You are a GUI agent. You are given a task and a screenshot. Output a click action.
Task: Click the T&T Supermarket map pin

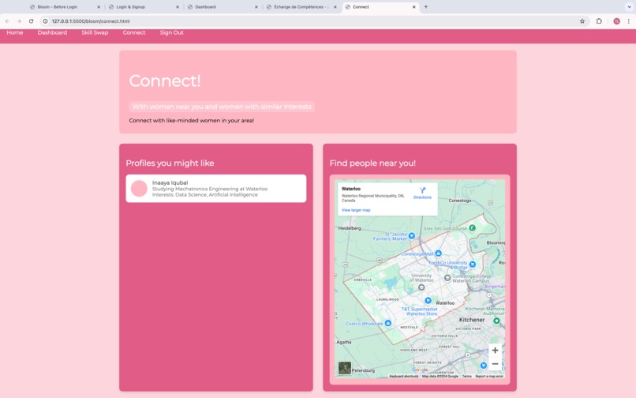[x=428, y=300]
